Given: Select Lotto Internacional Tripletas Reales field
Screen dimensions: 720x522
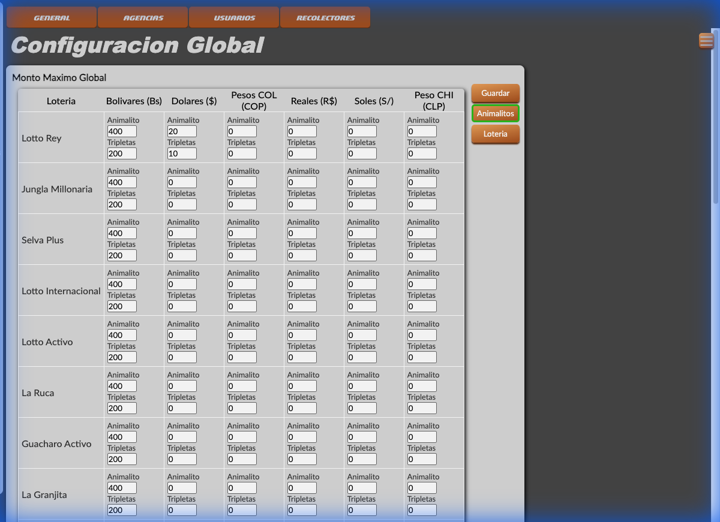Looking at the screenshot, I should (x=302, y=306).
